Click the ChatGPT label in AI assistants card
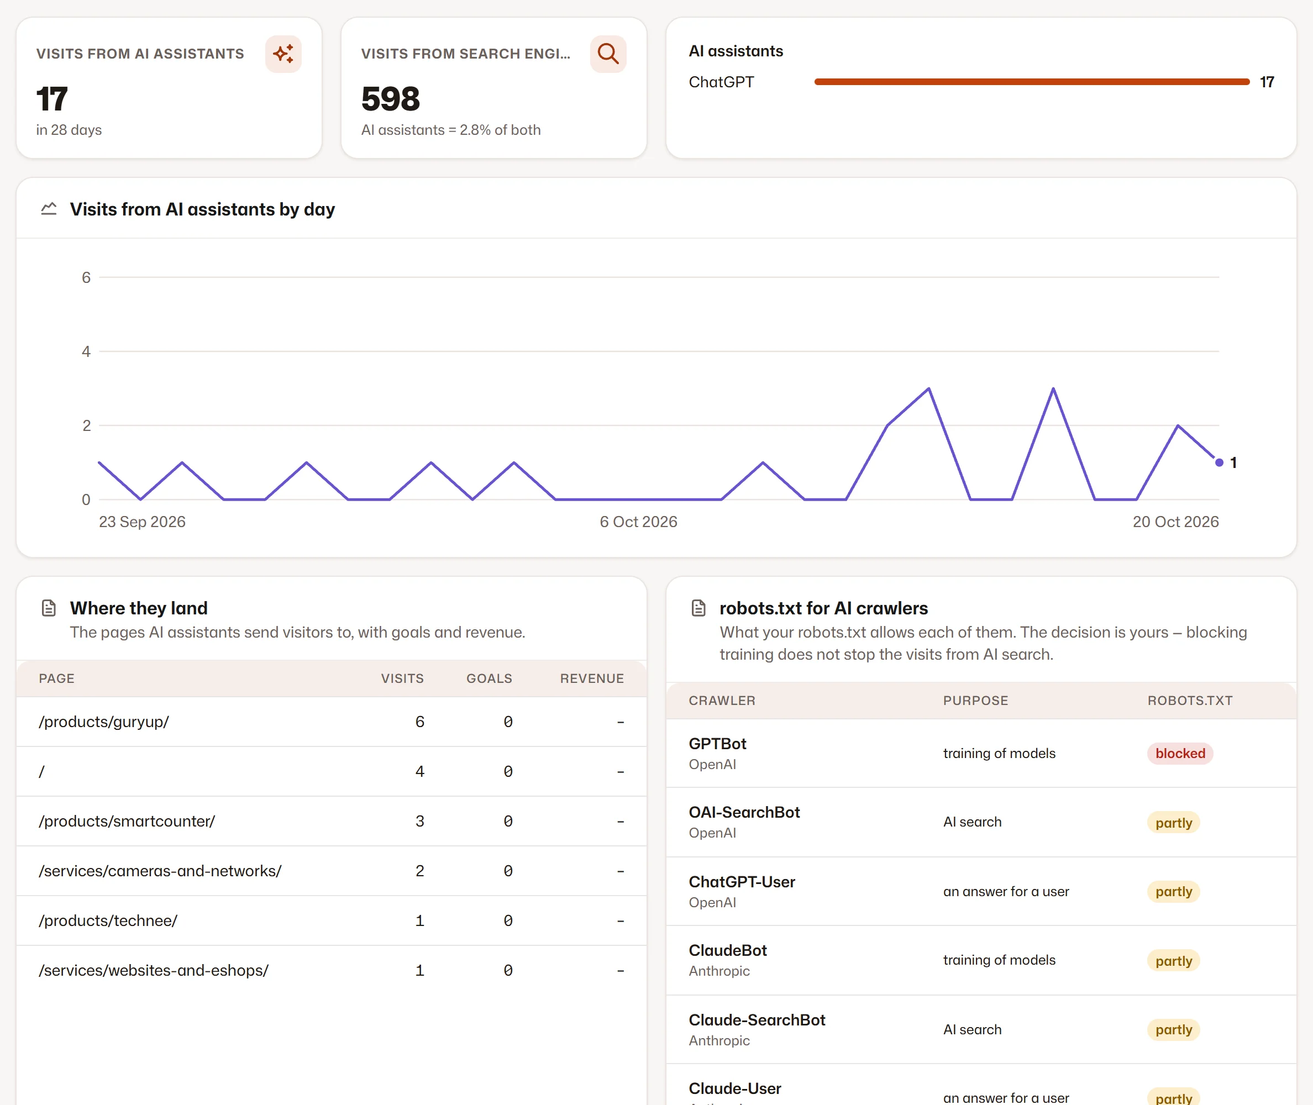This screenshot has height=1105, width=1313. point(721,82)
